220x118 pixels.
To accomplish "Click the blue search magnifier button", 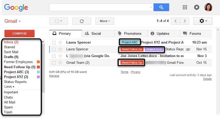I will click(x=161, y=7).
